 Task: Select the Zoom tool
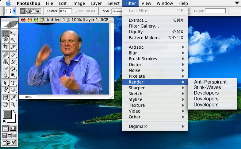pyautogui.click(x=13, y=104)
